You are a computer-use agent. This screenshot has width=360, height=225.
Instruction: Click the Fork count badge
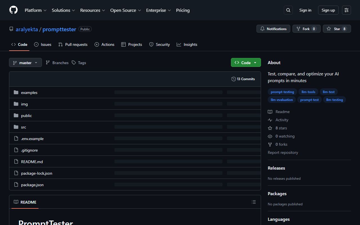click(x=315, y=28)
